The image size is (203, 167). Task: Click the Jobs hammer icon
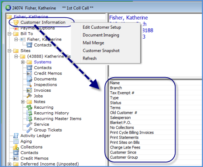coord(29,96)
